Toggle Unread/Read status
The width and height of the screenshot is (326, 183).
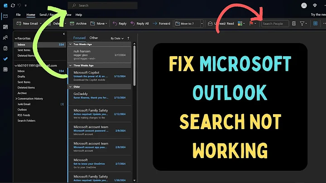coord(221,24)
